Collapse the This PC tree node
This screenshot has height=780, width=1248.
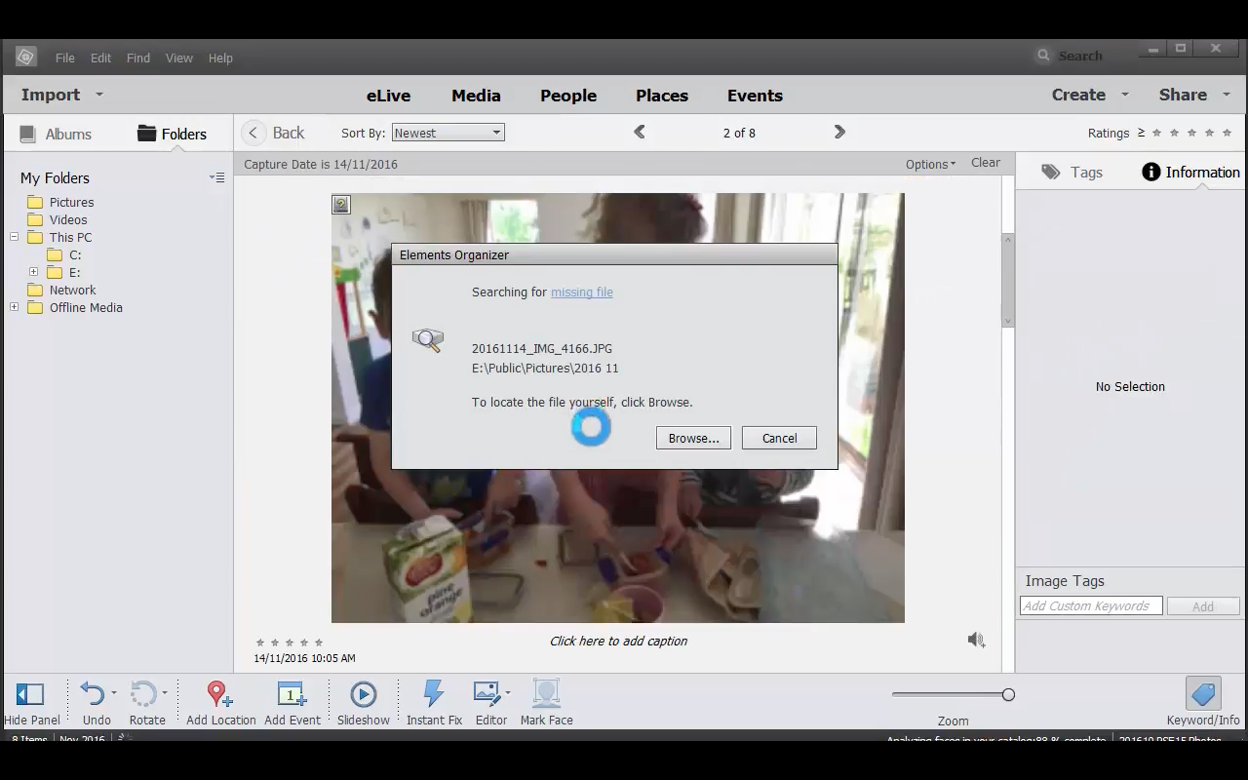pos(15,237)
